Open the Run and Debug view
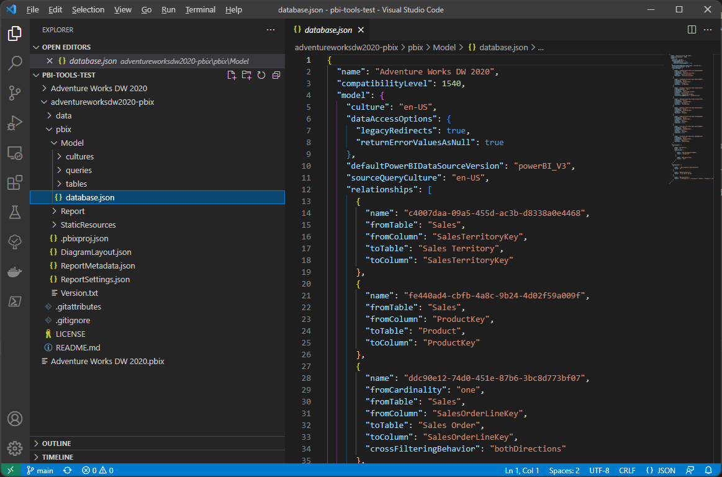The width and height of the screenshot is (722, 477). click(15, 123)
